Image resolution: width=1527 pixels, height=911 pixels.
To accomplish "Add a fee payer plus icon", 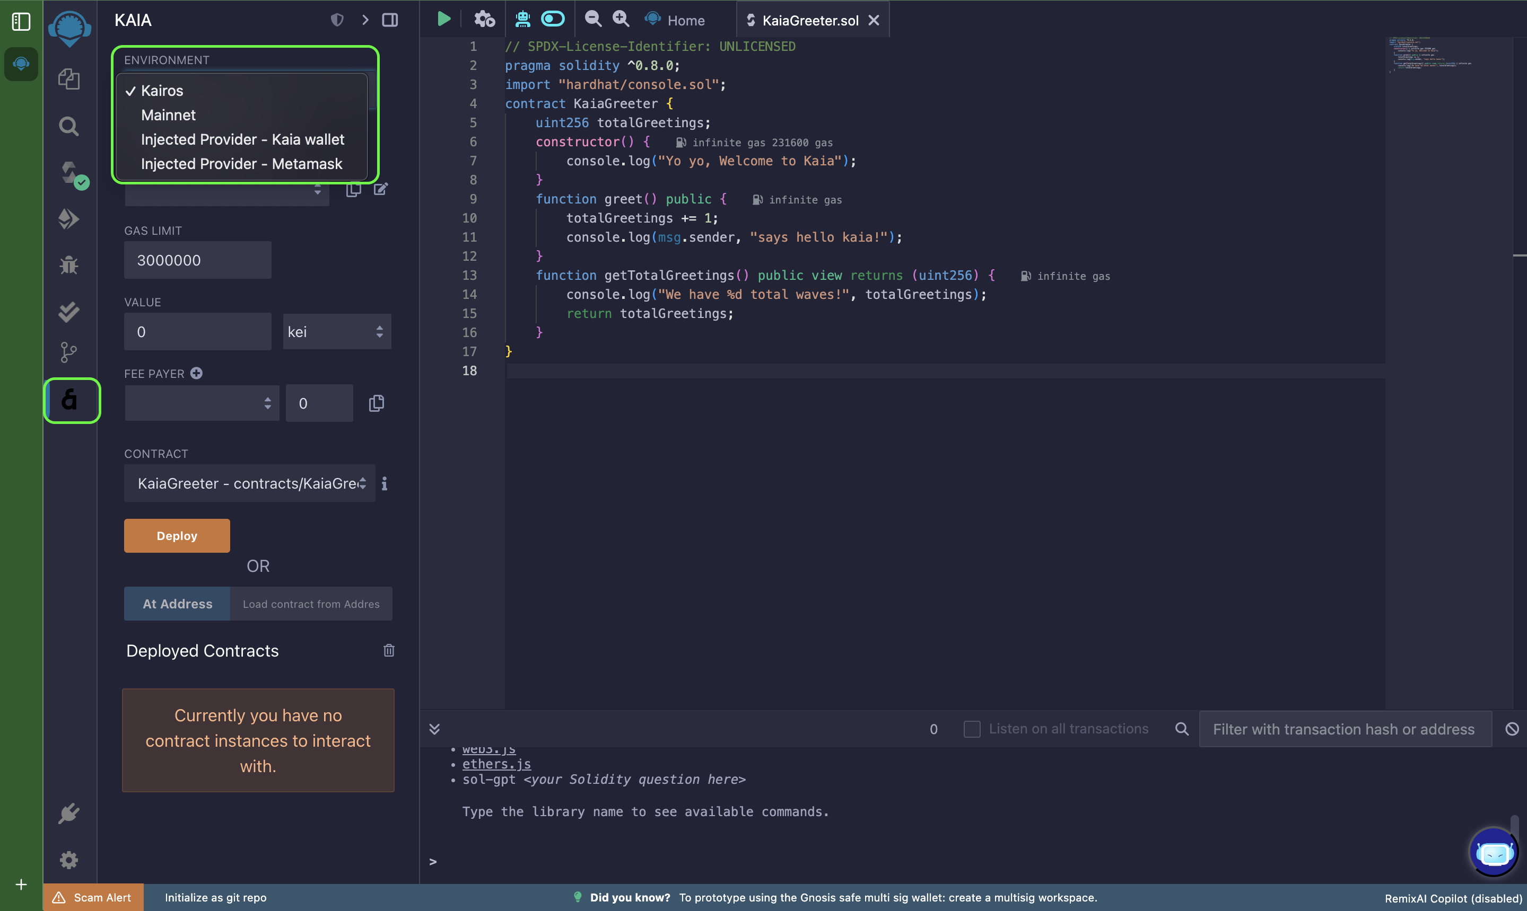I will click(196, 373).
